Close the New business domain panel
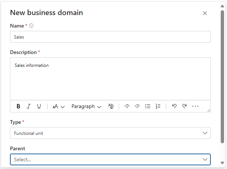The width and height of the screenshot is (227, 169). tap(205, 13)
